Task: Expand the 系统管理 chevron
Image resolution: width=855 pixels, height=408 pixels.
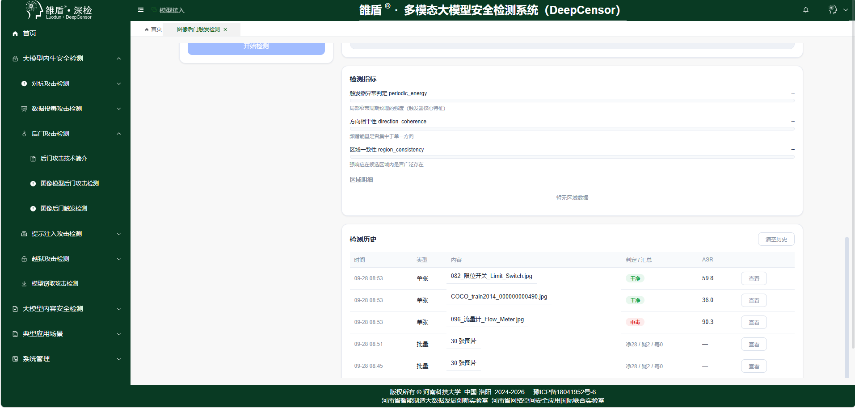Action: click(119, 359)
